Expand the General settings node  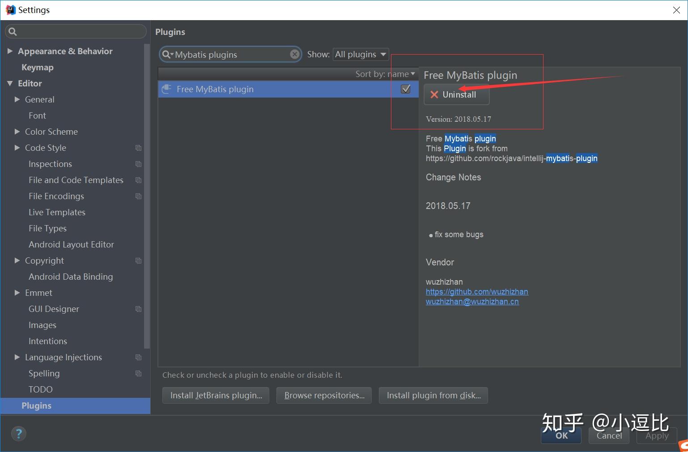(17, 99)
